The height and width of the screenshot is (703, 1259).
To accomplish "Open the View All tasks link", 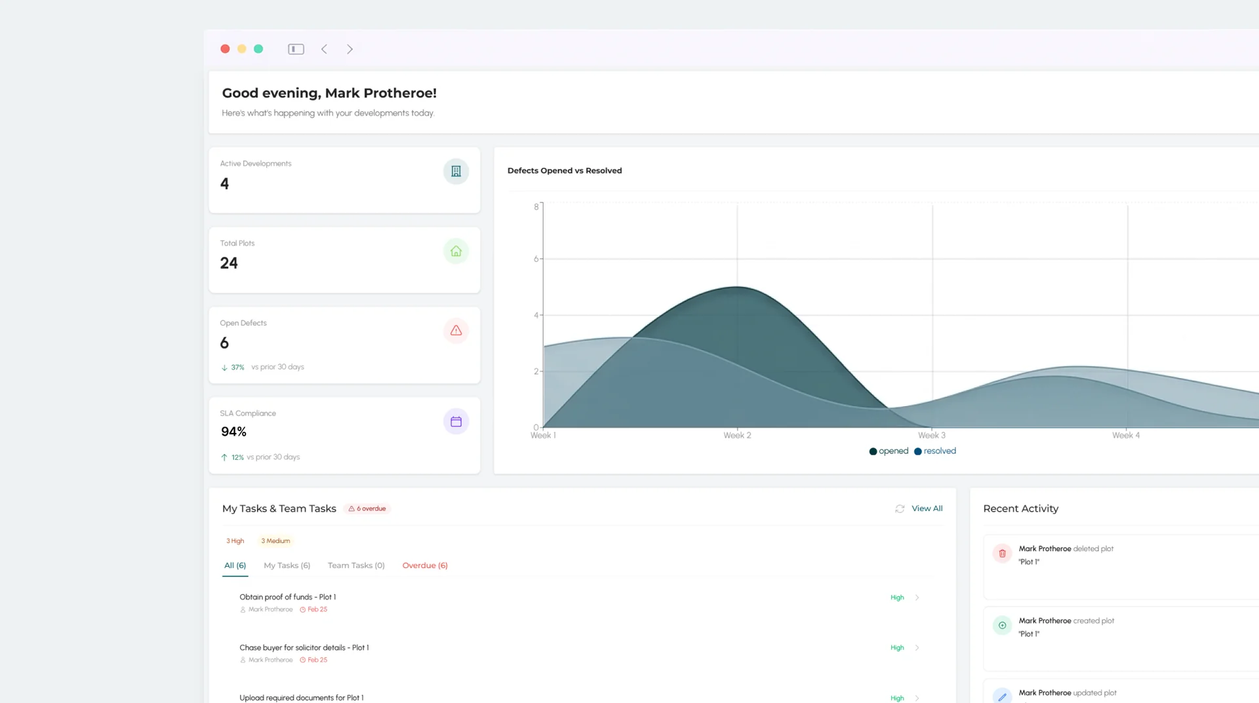I will click(927, 509).
